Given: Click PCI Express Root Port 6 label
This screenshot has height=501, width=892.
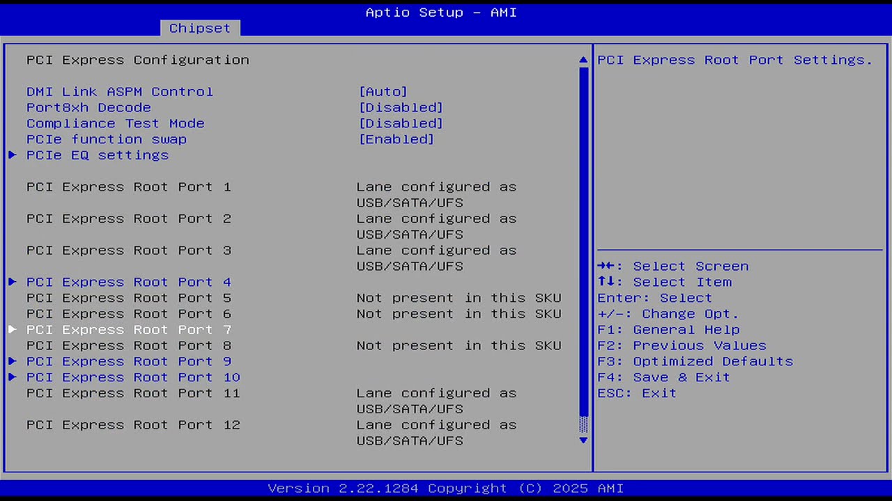Looking at the screenshot, I should (129, 314).
